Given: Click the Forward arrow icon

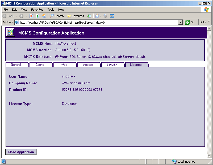Looking at the screenshot, I should (x=21, y=16).
